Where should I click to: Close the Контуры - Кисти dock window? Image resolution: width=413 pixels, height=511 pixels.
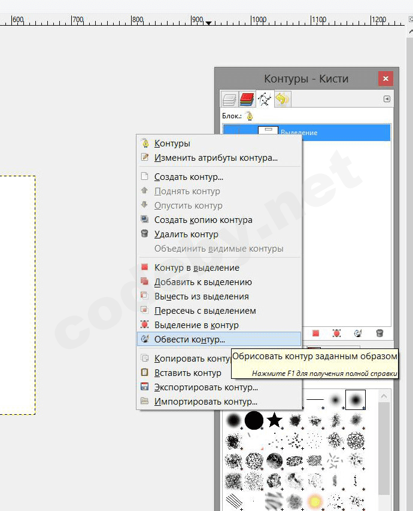click(x=385, y=78)
